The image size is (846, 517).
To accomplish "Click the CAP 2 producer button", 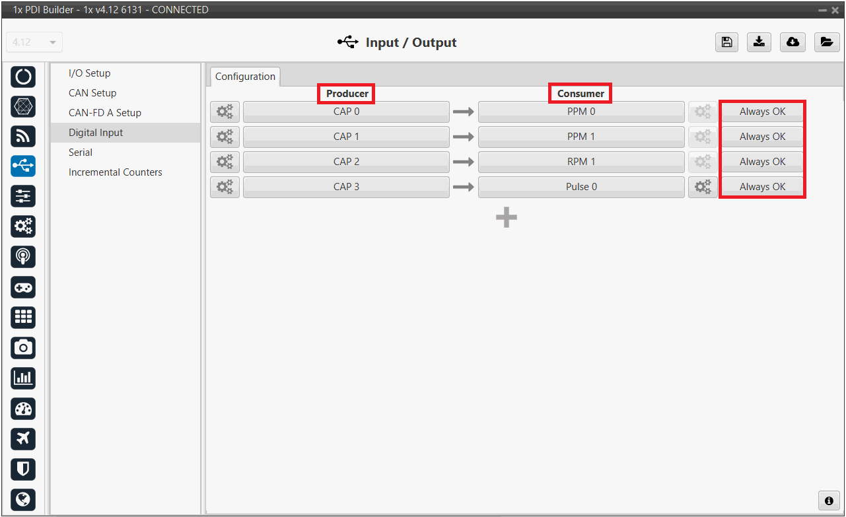I will point(346,162).
